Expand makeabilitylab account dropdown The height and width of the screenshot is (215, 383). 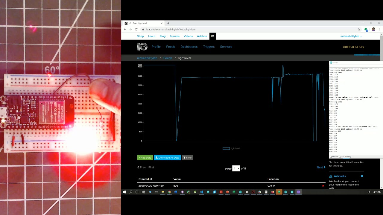click(x=351, y=36)
